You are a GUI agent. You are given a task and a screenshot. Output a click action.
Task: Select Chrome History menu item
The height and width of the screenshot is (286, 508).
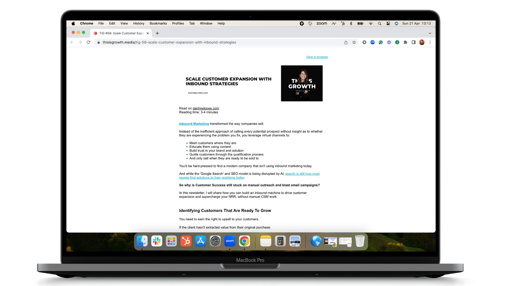[139, 23]
